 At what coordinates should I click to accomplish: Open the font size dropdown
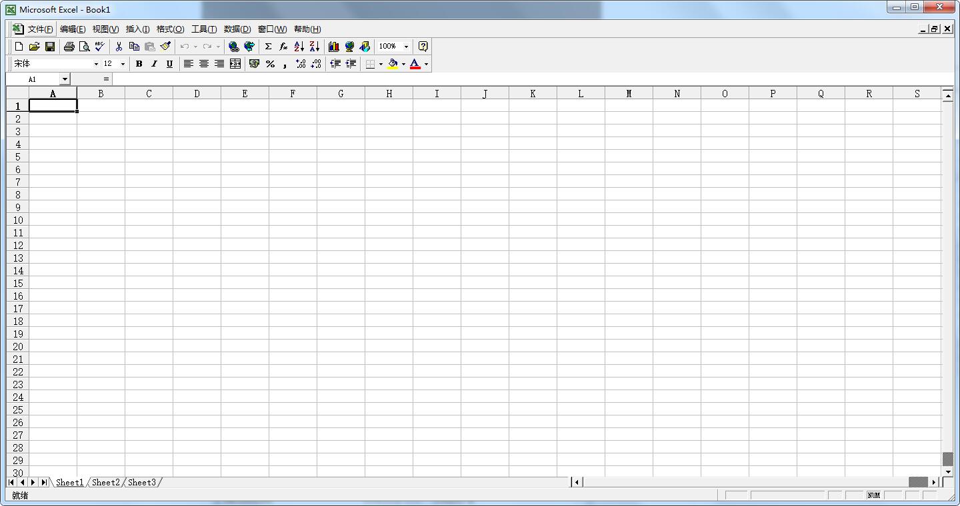(123, 64)
